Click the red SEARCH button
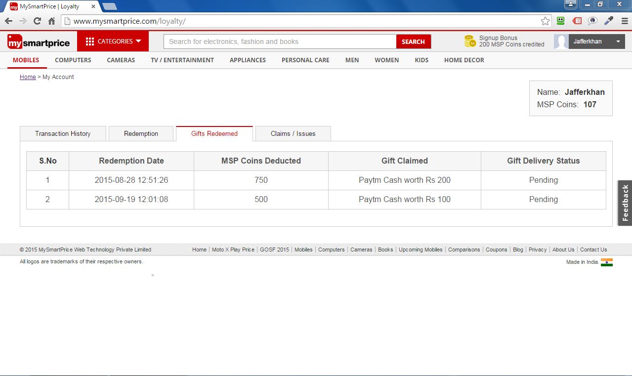Viewport: 632px width, 376px height. point(414,42)
